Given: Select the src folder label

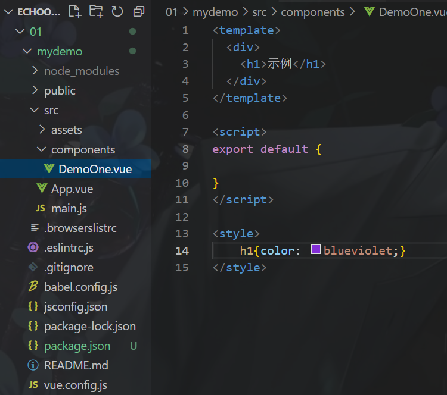Looking at the screenshot, I should 51,111.
